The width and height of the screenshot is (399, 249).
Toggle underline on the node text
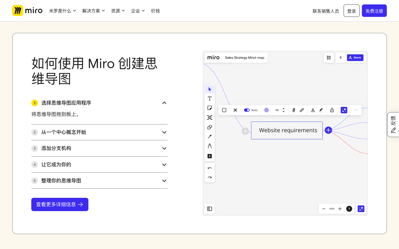point(313,110)
